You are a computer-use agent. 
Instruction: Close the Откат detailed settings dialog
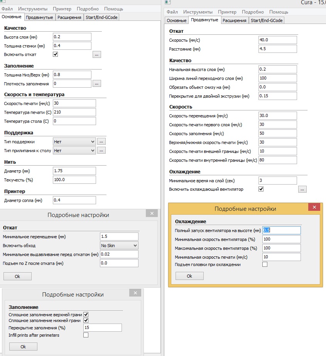click(152, 213)
